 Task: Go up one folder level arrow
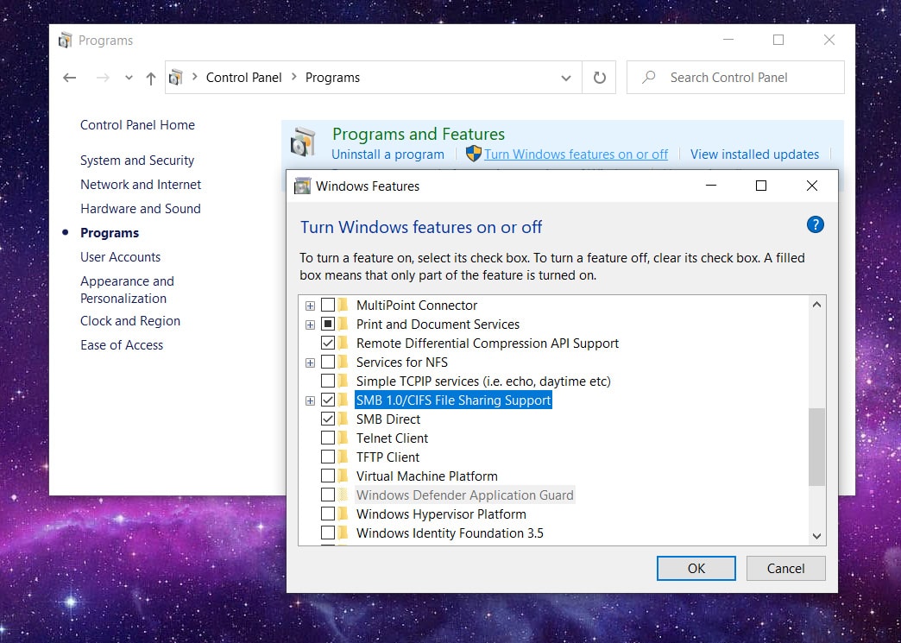(x=150, y=79)
